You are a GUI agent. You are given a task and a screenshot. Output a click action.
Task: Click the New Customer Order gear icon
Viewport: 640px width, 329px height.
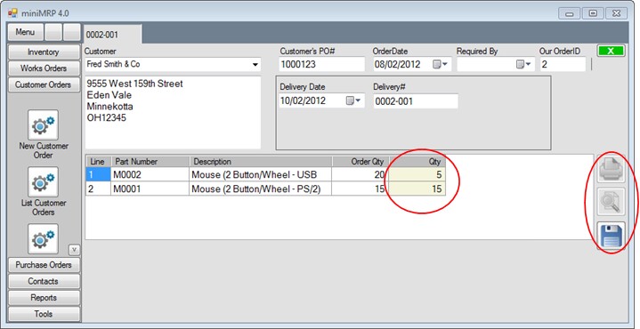43,124
